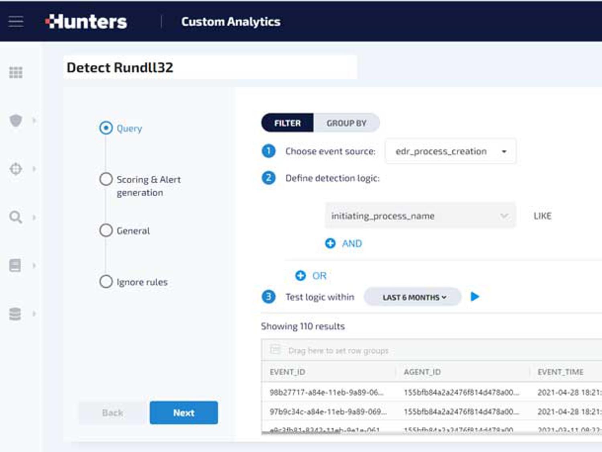Viewport: 602px width, 452px height.
Task: Click the LIKE operator
Action: point(542,216)
